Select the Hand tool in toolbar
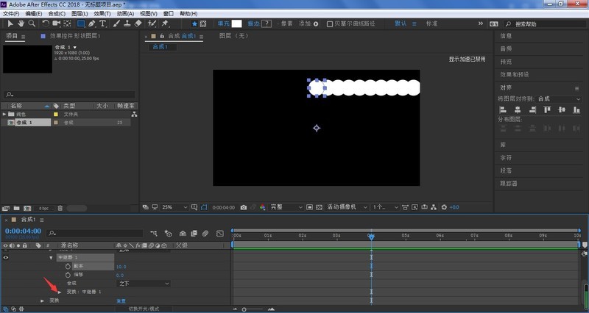The width and height of the screenshot is (589, 313). [x=21, y=24]
